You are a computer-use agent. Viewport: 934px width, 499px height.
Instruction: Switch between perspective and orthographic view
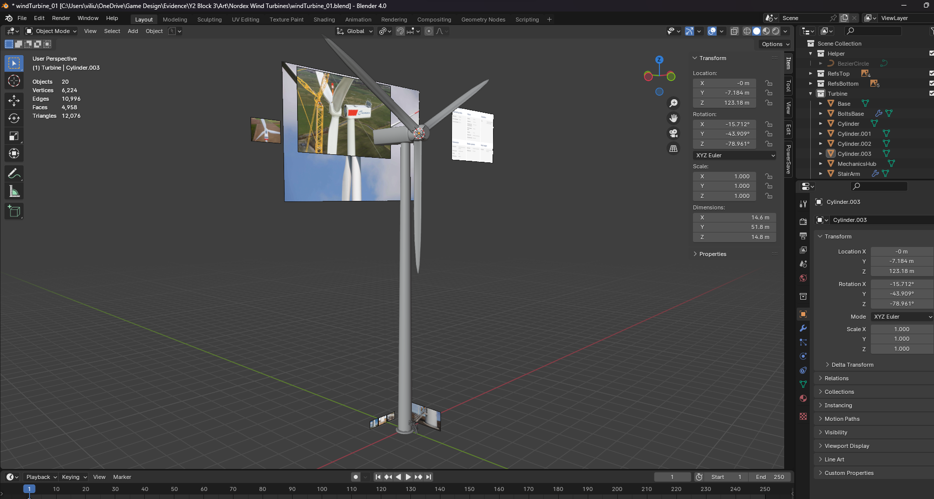click(673, 149)
